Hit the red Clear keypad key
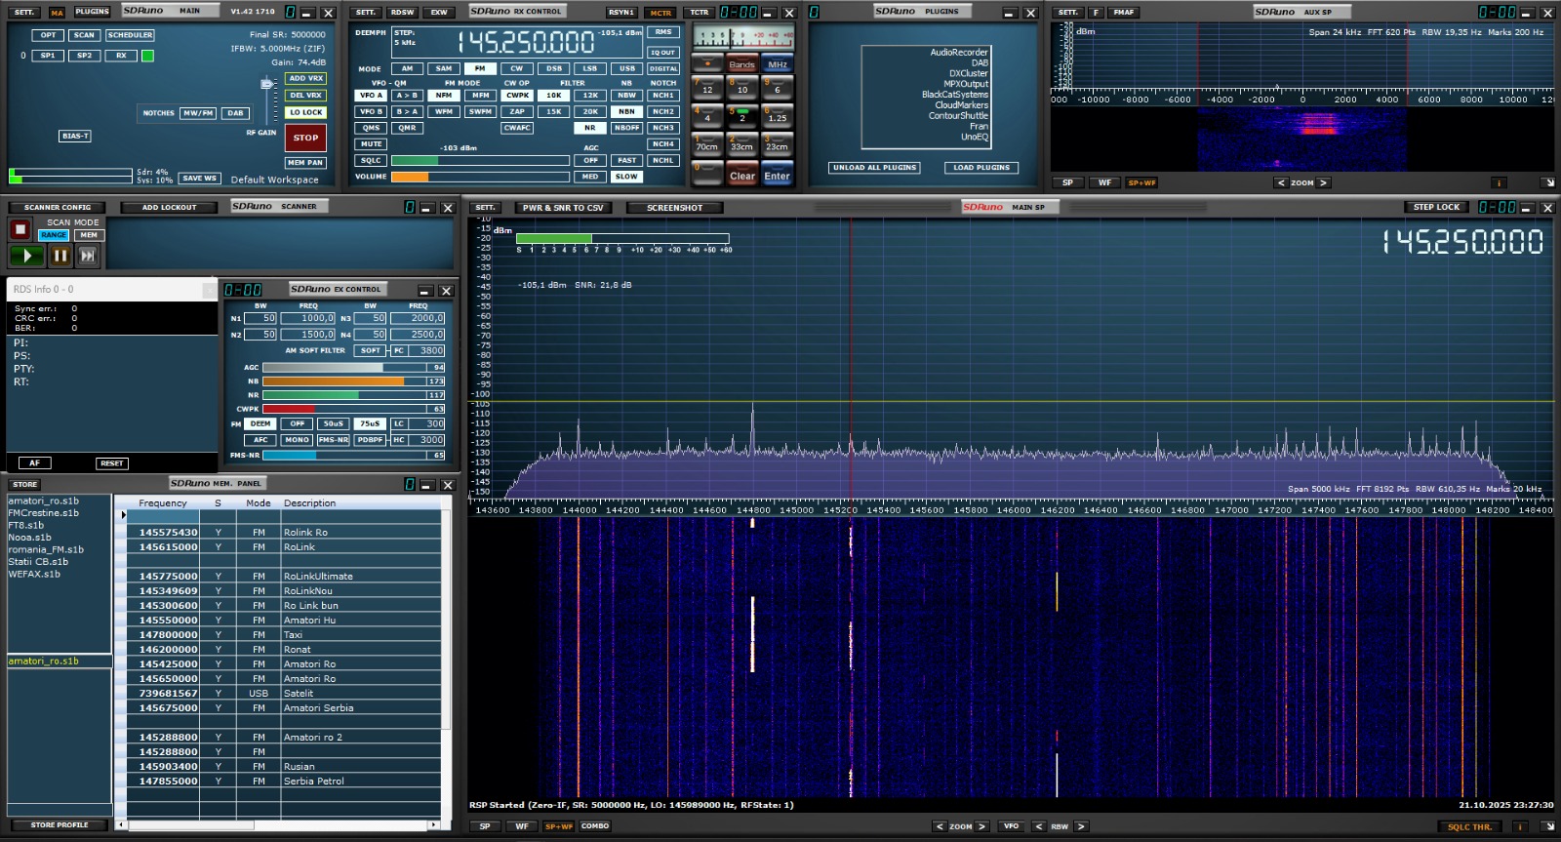The image size is (1561, 842). pos(742,176)
